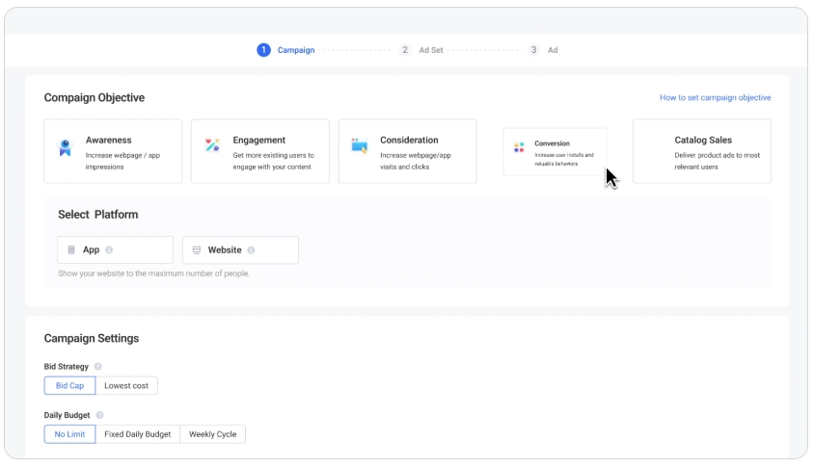Click the App platform phone icon
The height and width of the screenshot is (468, 813).
point(71,250)
